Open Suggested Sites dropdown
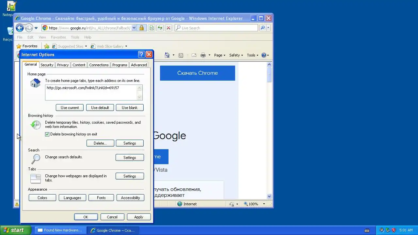The image size is (418, 235). [70, 46]
